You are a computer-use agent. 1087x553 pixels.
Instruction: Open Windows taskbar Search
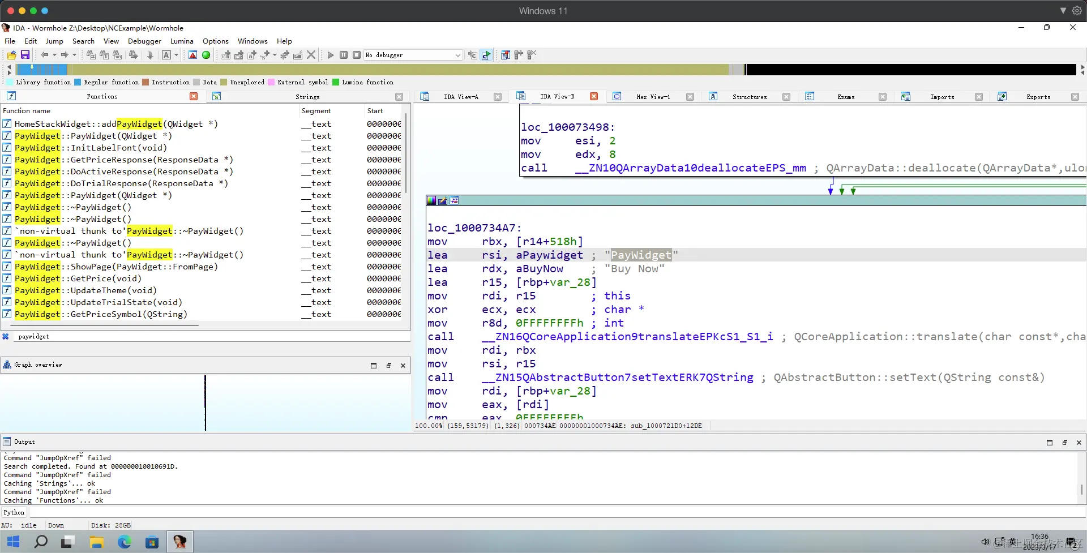click(41, 542)
